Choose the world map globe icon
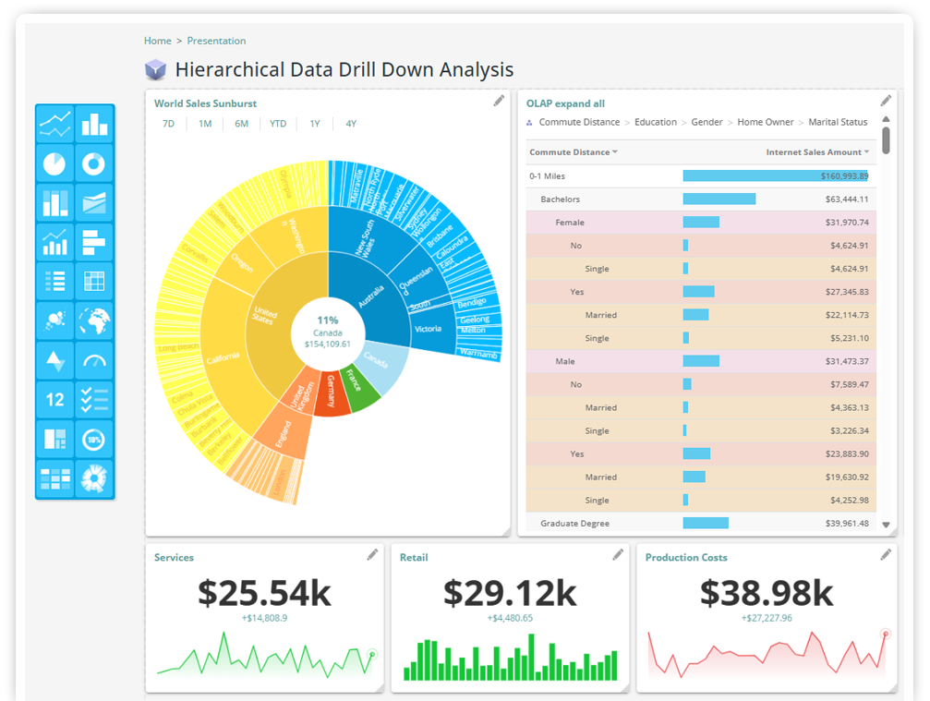This screenshot has height=701, width=930. (x=95, y=321)
